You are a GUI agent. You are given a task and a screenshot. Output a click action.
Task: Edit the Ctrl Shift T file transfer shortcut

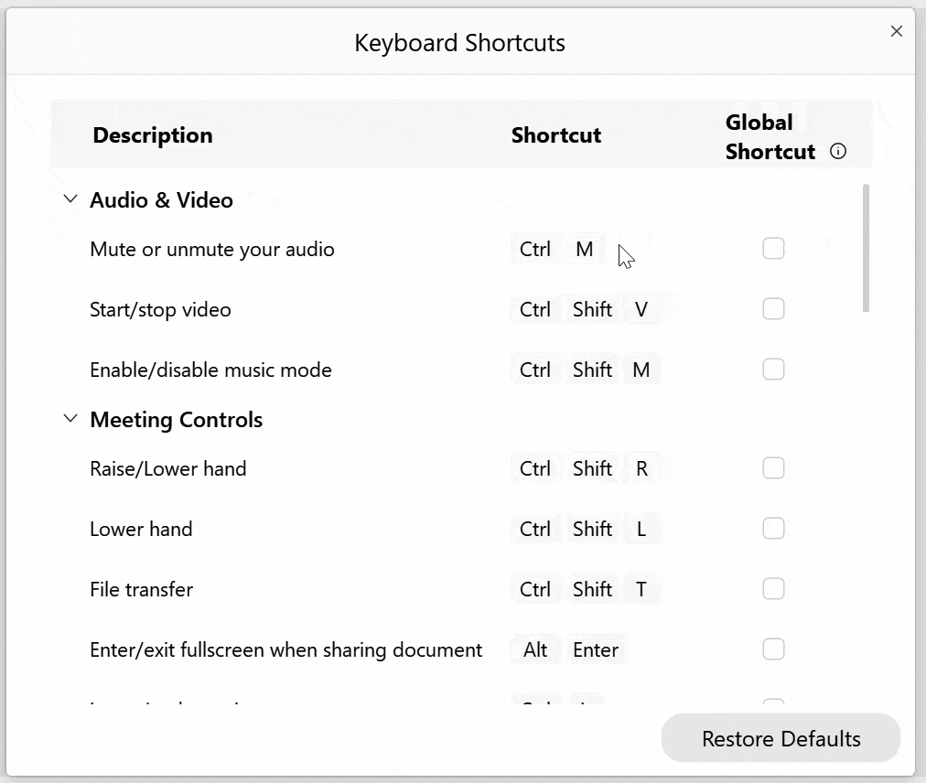click(x=584, y=589)
